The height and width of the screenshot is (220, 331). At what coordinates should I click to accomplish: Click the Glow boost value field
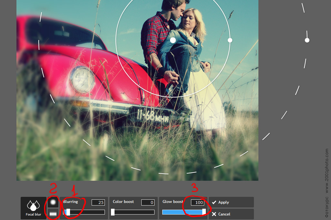pos(197,203)
